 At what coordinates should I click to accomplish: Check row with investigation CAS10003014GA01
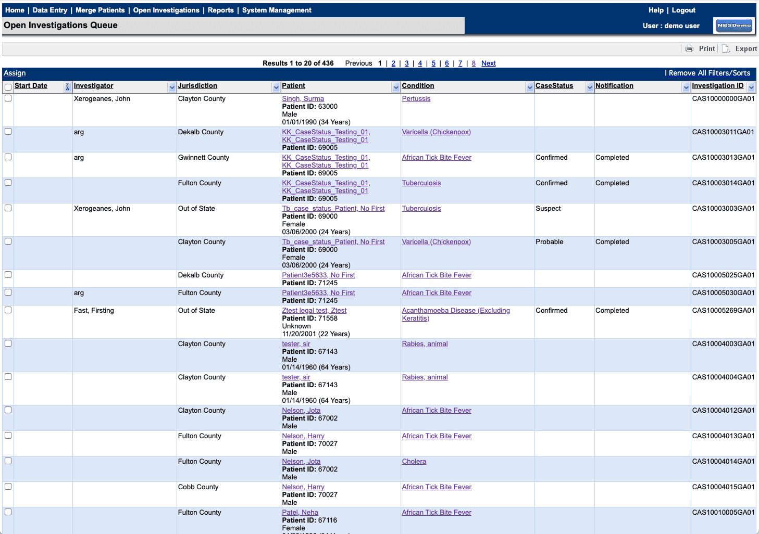coord(8,183)
